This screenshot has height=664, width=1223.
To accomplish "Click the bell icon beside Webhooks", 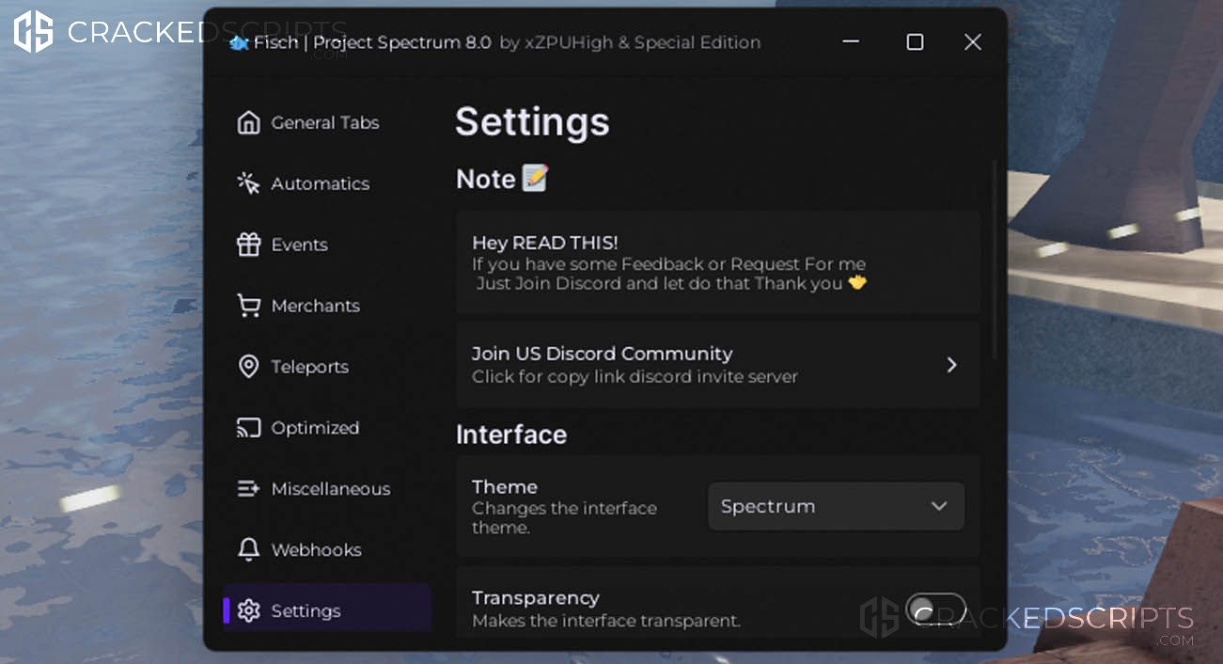I will point(248,550).
